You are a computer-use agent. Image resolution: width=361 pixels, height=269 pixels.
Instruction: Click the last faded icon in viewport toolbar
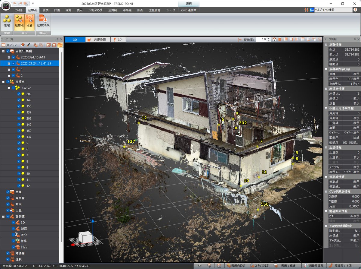[319, 39]
